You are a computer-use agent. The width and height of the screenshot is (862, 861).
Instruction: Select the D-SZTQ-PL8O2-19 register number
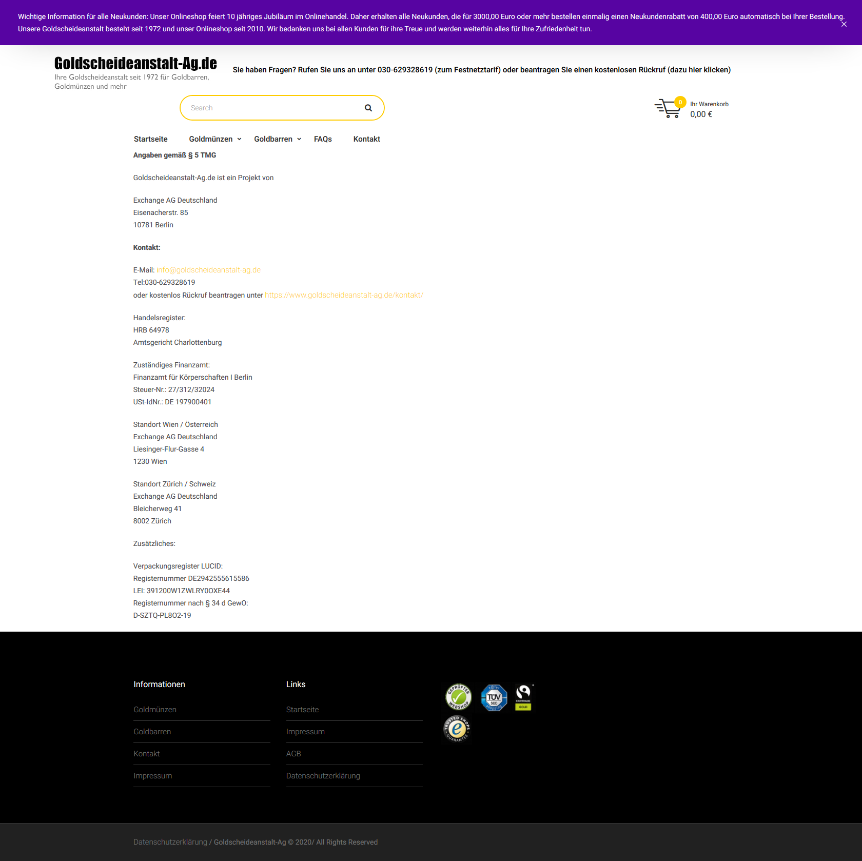(162, 615)
